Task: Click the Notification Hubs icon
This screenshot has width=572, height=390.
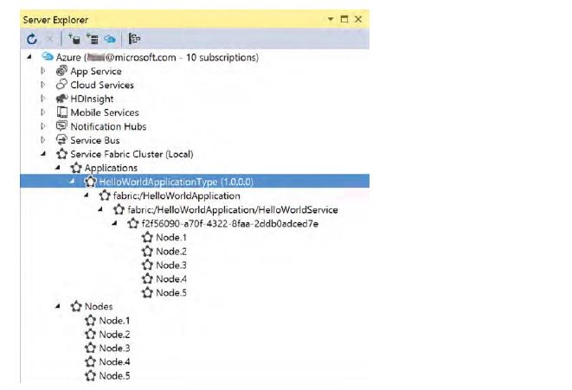Action: (61, 125)
